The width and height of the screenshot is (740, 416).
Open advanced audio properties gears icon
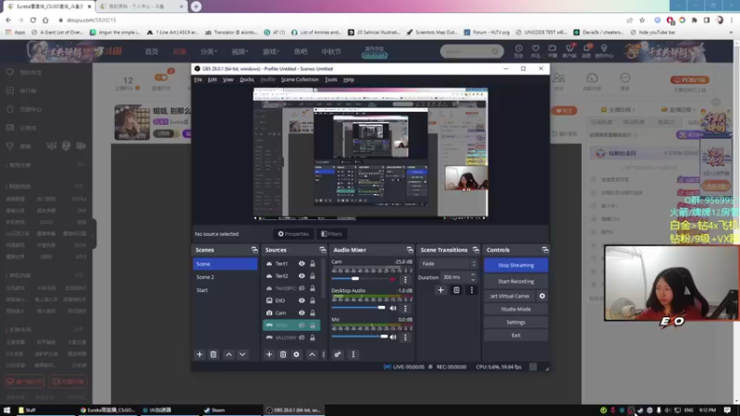(338, 354)
